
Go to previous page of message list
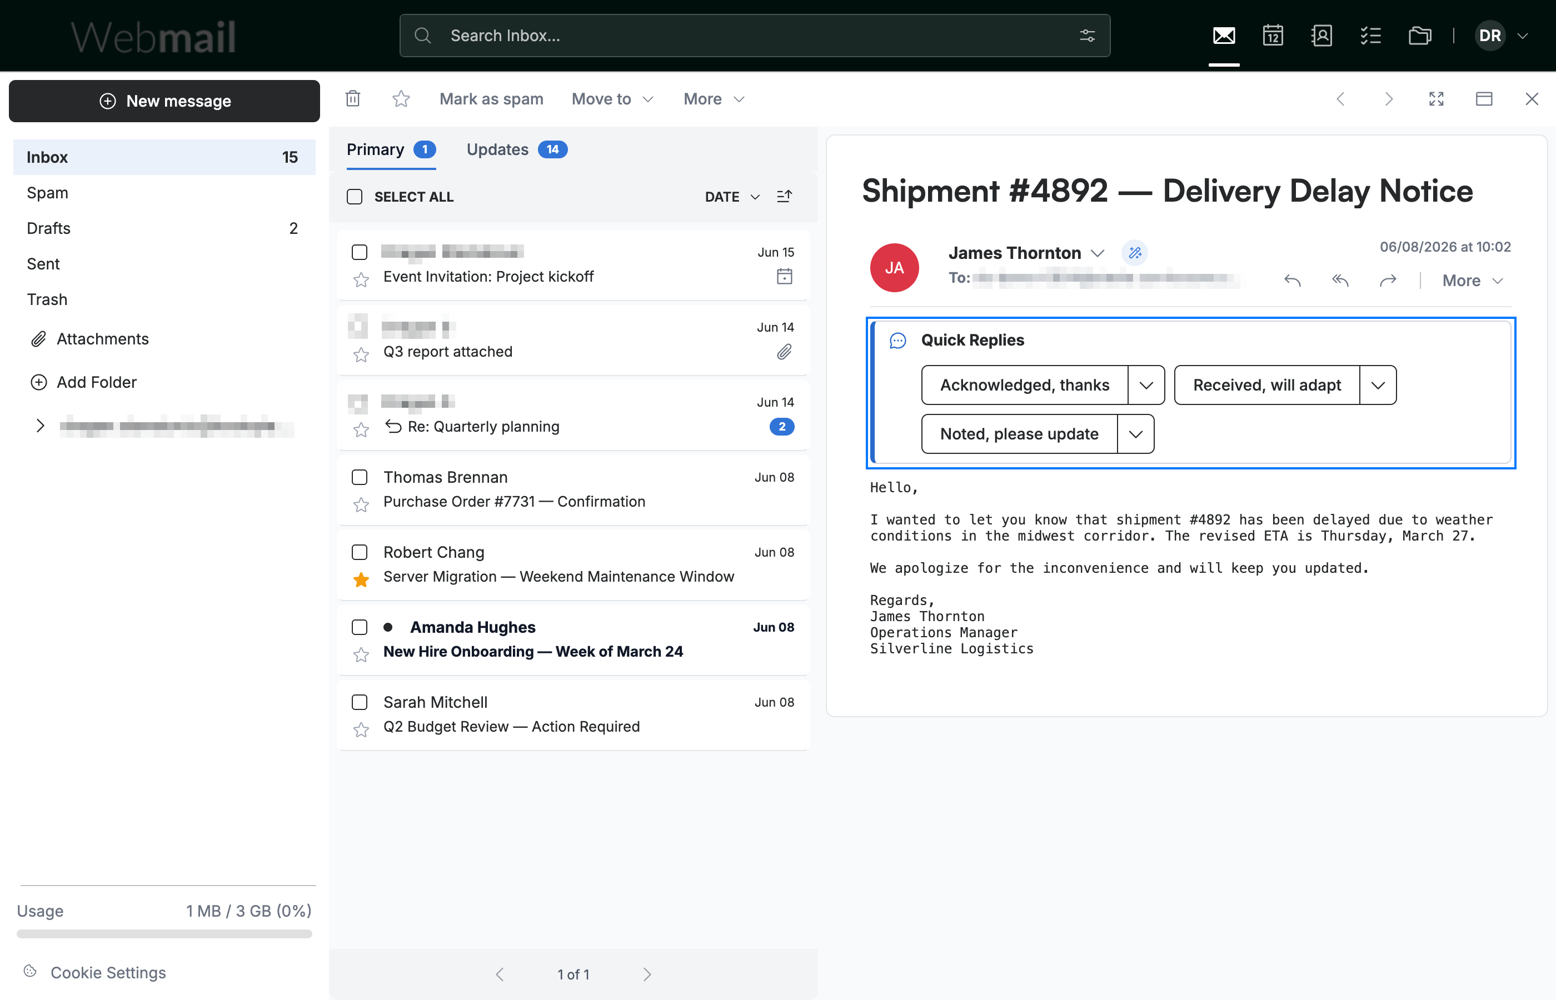pyautogui.click(x=500, y=974)
